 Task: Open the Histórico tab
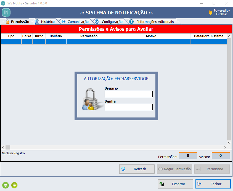47,22
